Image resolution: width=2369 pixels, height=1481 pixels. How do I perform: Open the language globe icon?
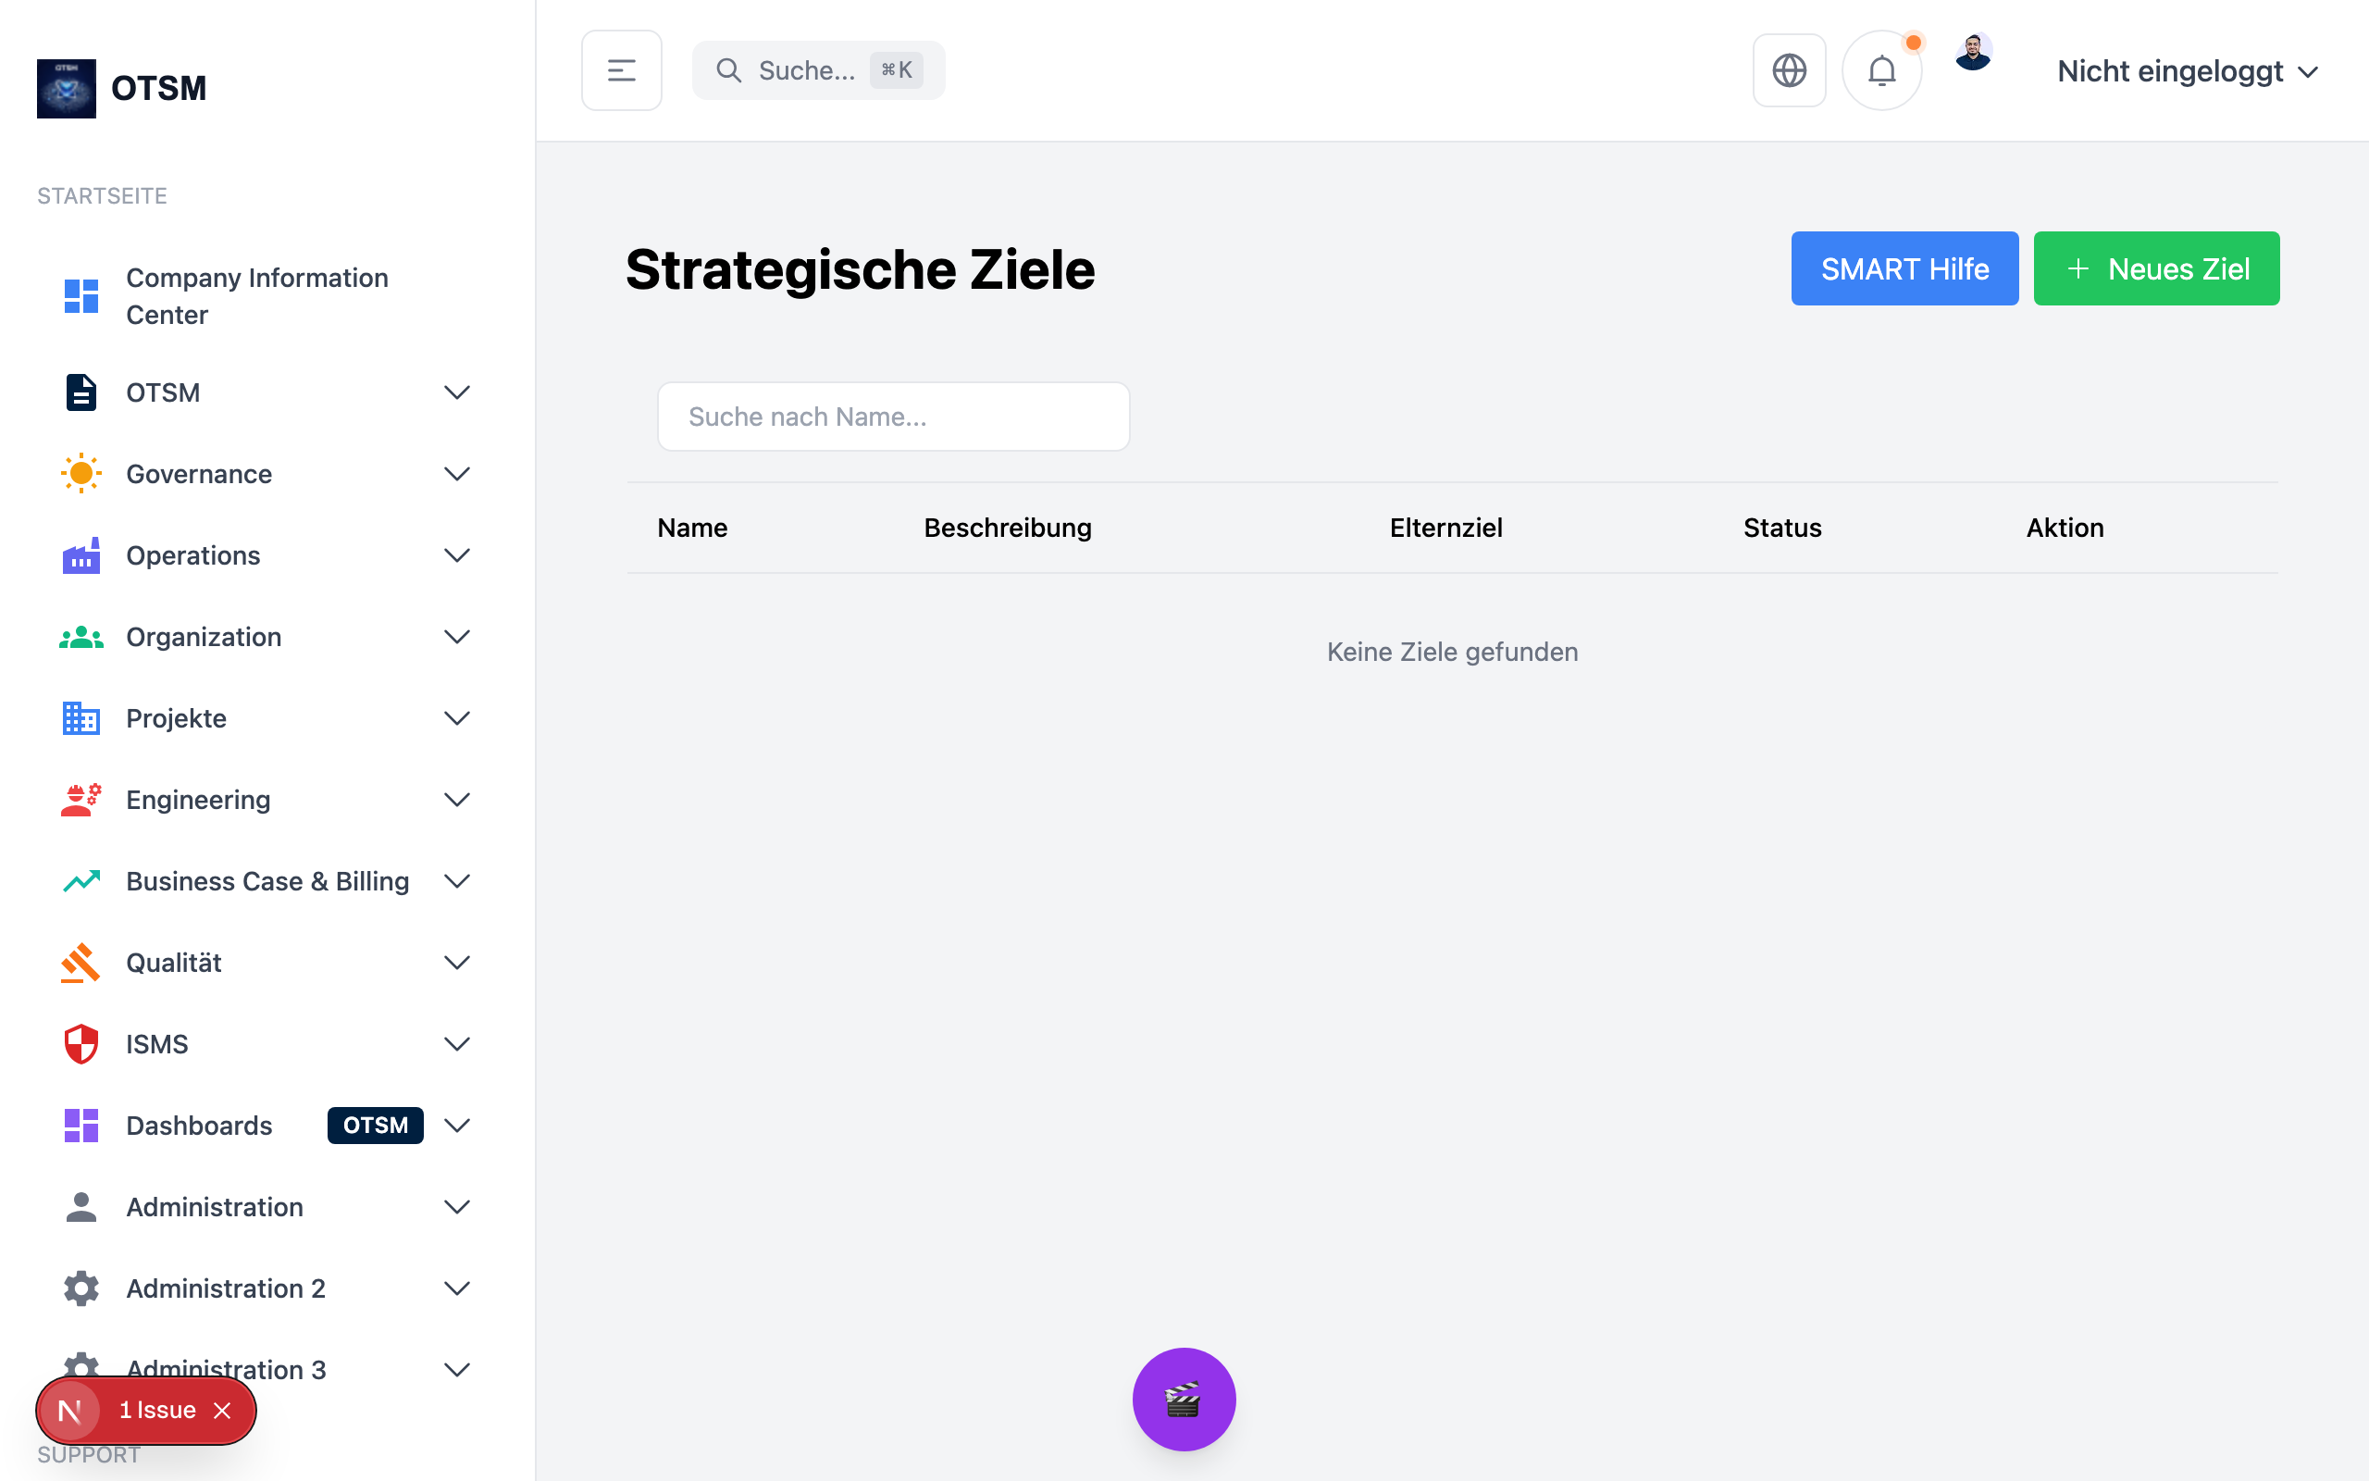click(x=1789, y=70)
